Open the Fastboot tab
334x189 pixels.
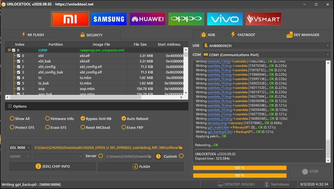[243, 35]
